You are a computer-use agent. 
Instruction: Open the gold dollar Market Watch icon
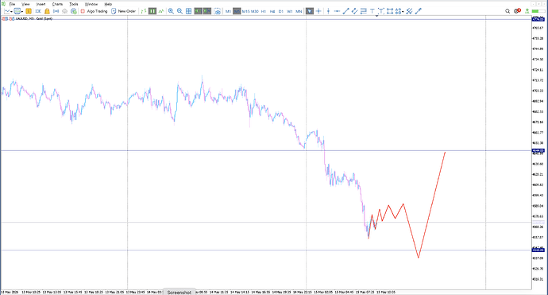click(x=29, y=11)
